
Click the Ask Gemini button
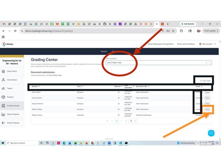point(188,24)
